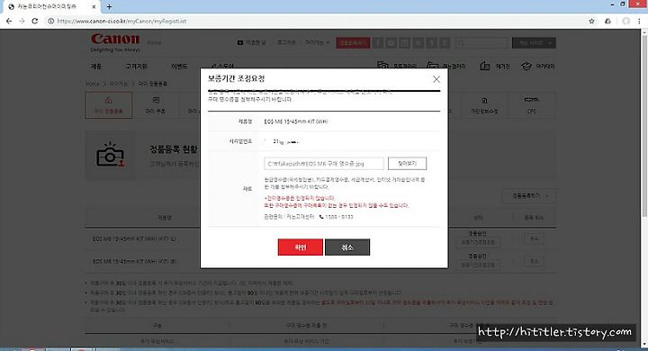Reload the Canon page
Screen dimensions: 648x351
35,21
